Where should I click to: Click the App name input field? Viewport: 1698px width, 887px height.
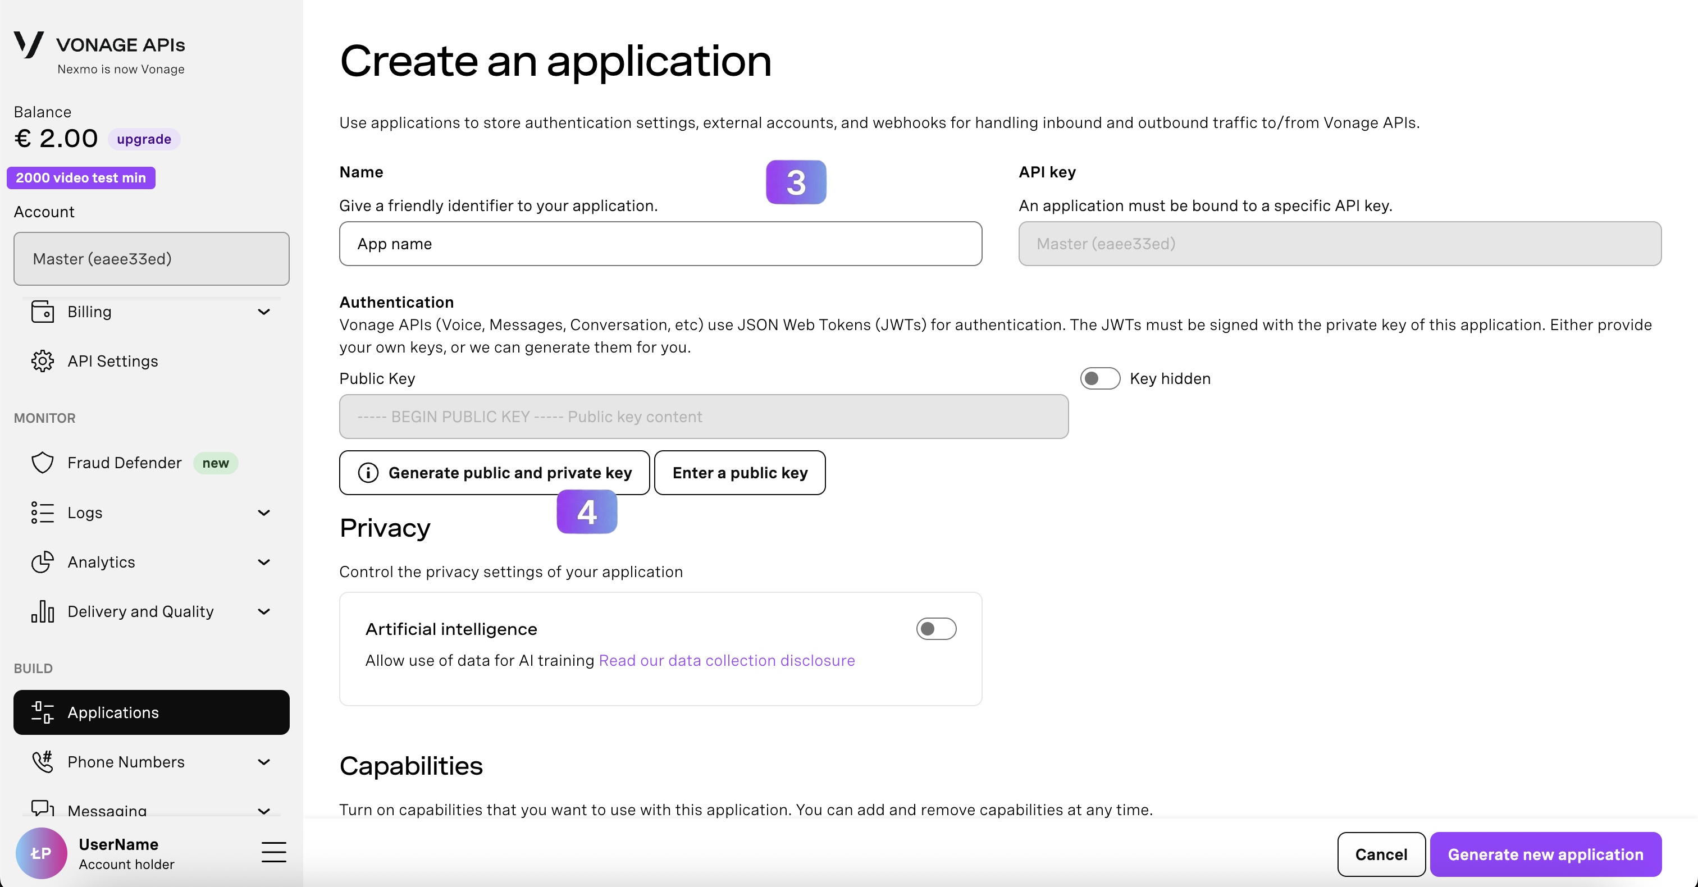660,244
